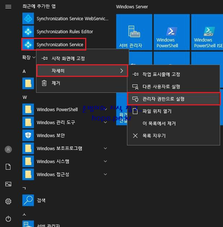The image size is (223, 227).
Task: Open the Windows PowerShell ISE tile
Action: (207, 32)
